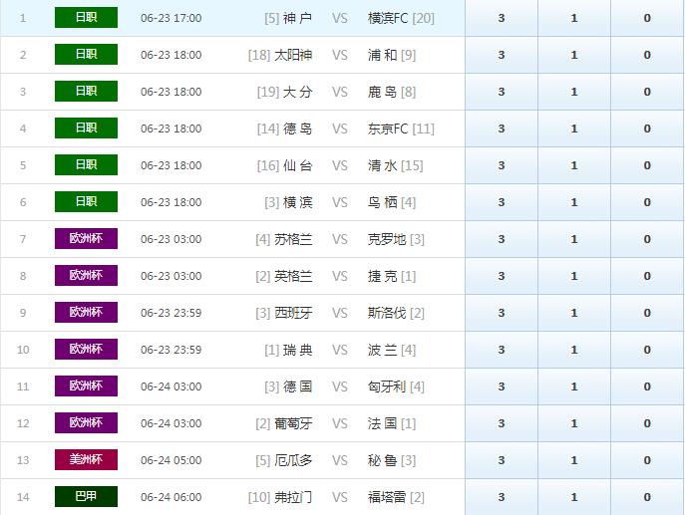This screenshot has height=515, width=685.
Task: Click the 美洲杯 league badge
Action: [86, 460]
